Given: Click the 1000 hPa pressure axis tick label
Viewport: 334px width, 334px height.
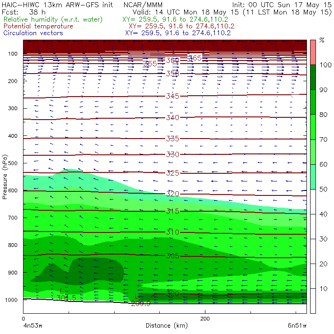Looking at the screenshot, I should tap(11, 300).
